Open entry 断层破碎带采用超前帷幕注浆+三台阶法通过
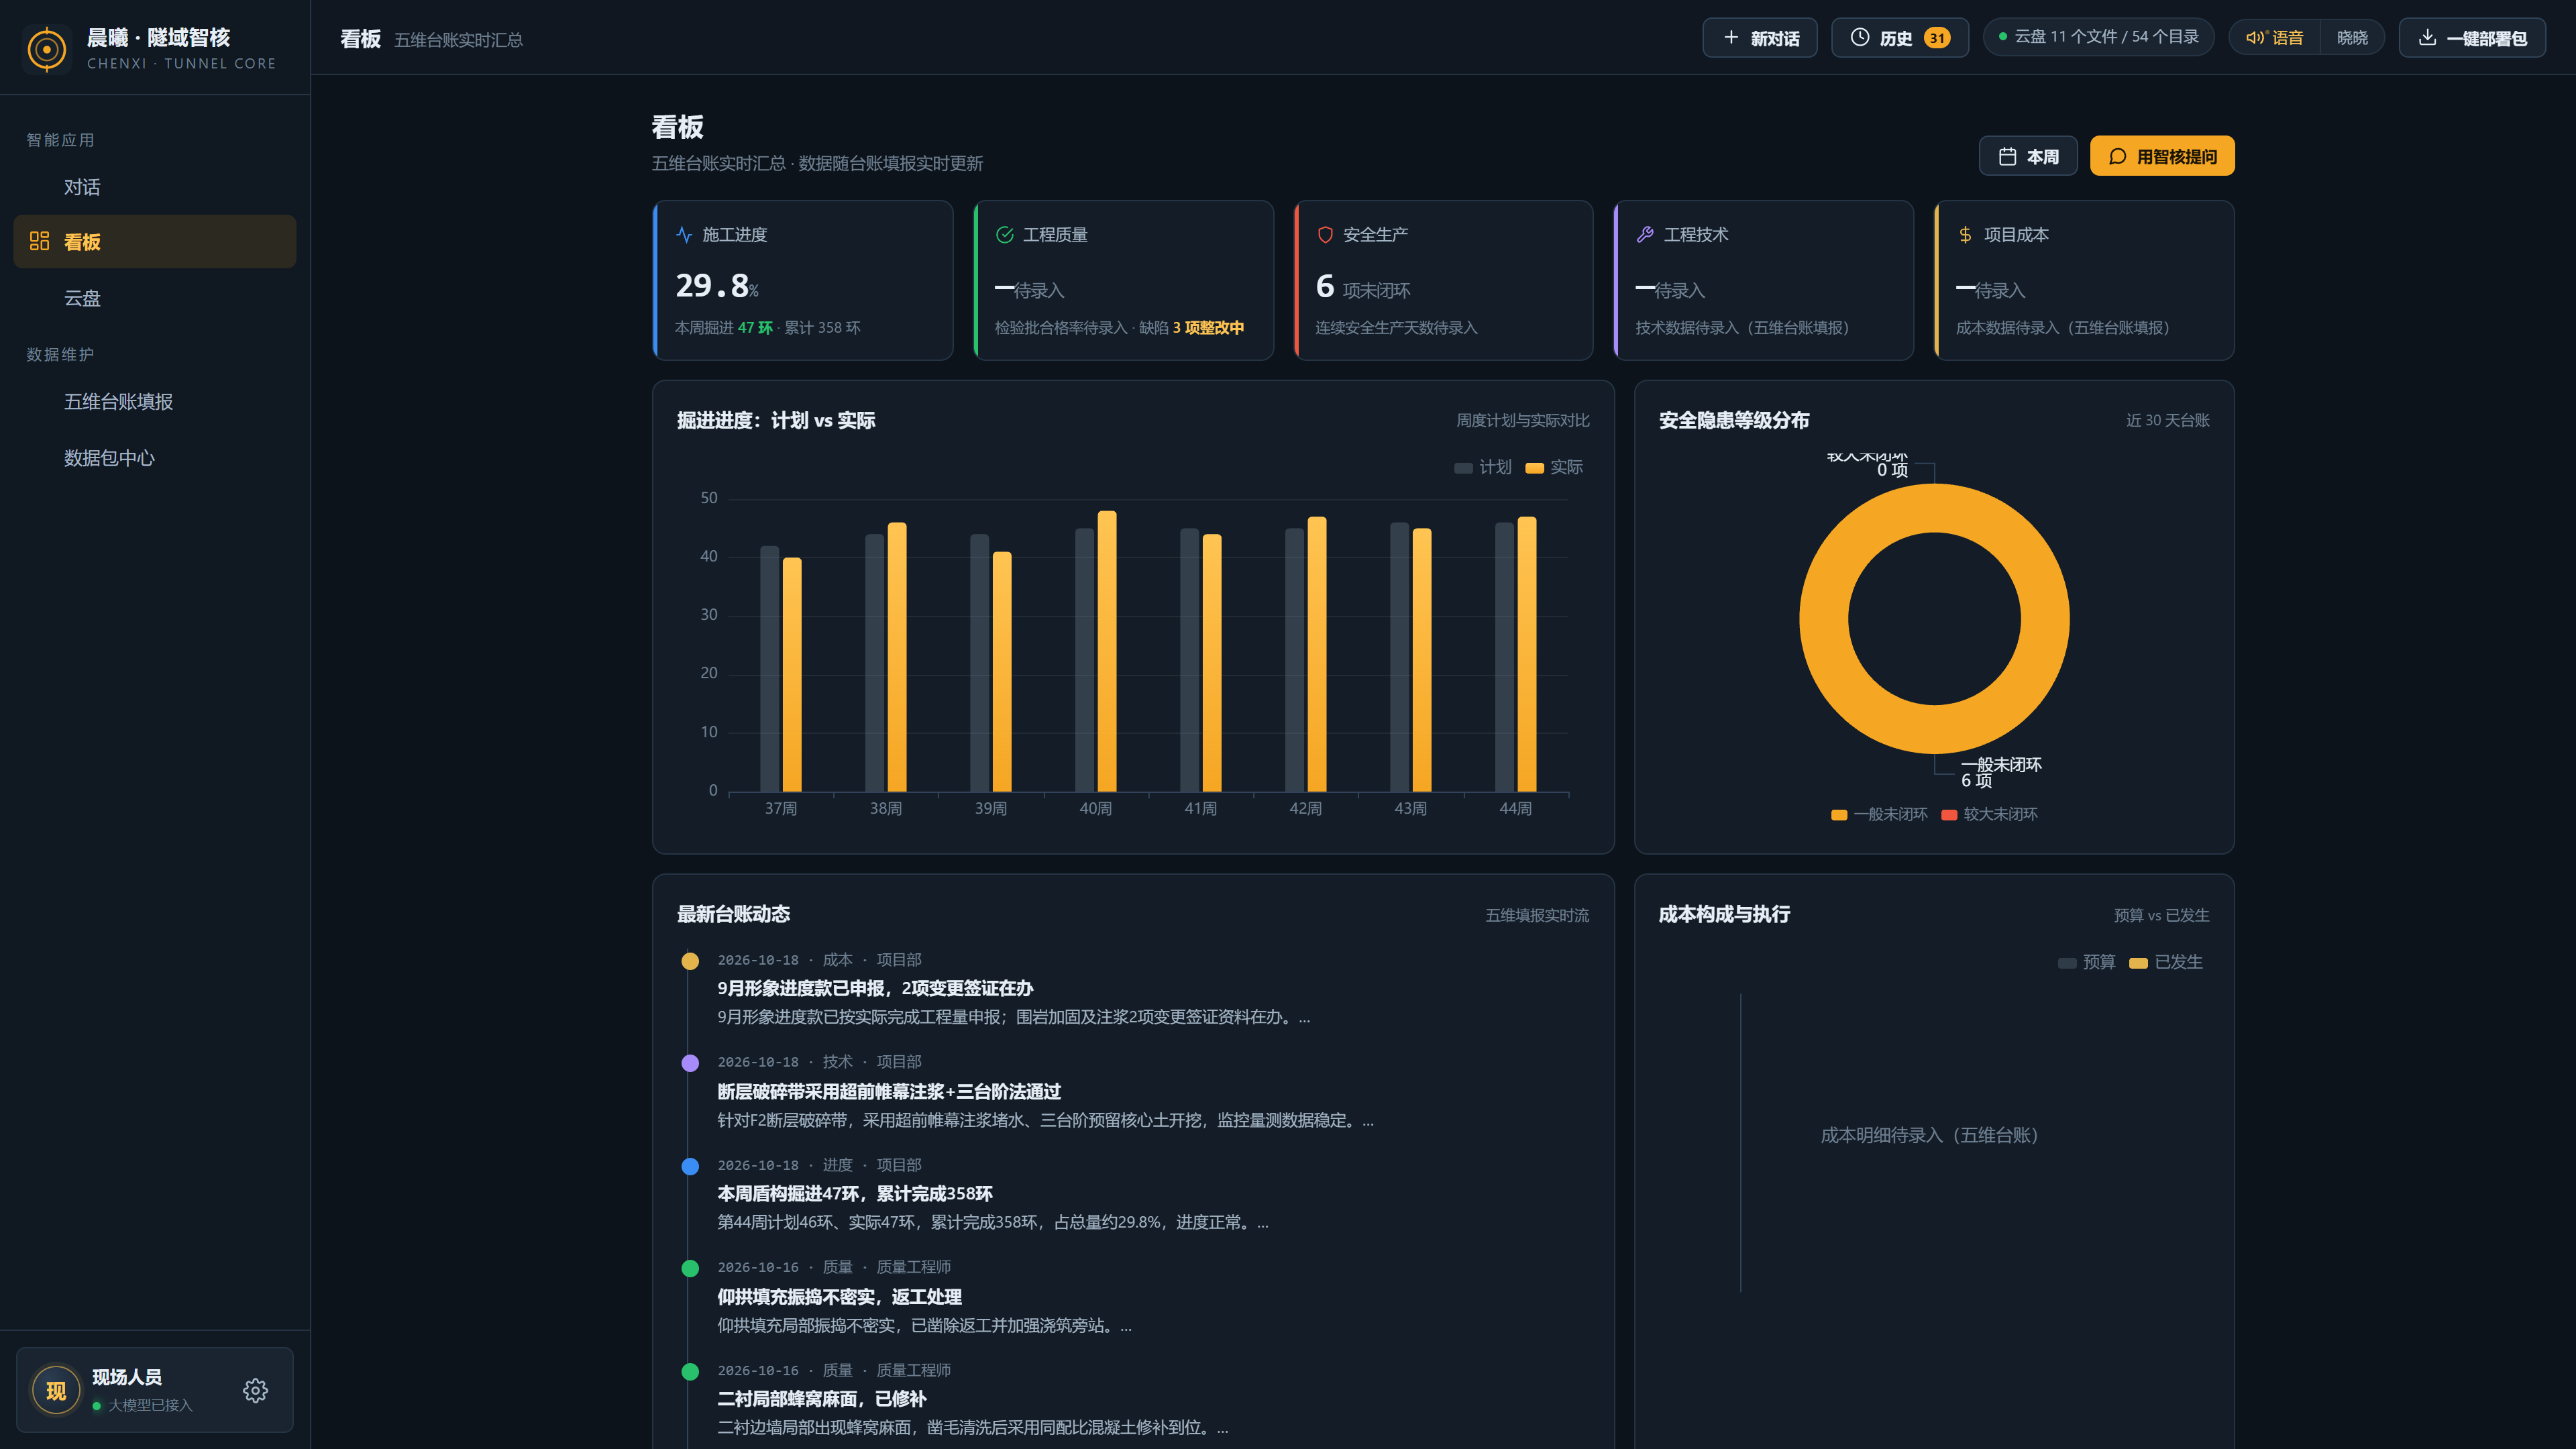Screen dimensions: 2576x1449 click(889, 1091)
